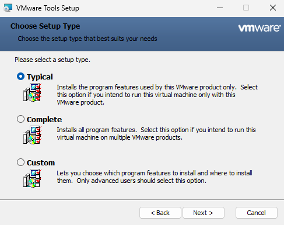Image resolution: width=284 pixels, height=225 pixels.
Task: Click the Typical setup description text
Action: coord(157,95)
